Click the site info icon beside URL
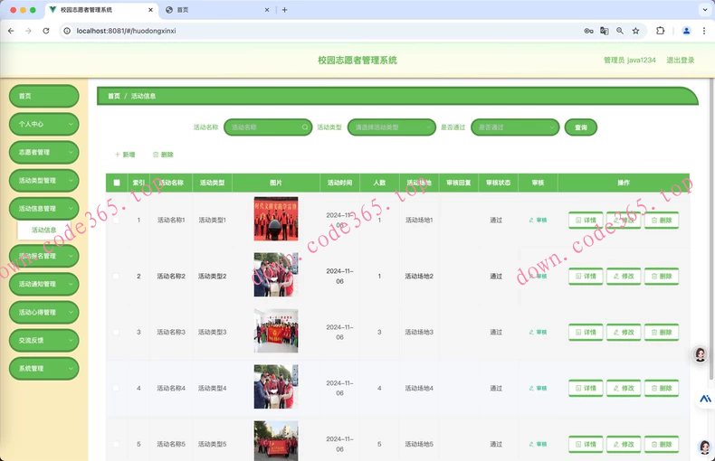The height and width of the screenshot is (461, 715). point(67,31)
